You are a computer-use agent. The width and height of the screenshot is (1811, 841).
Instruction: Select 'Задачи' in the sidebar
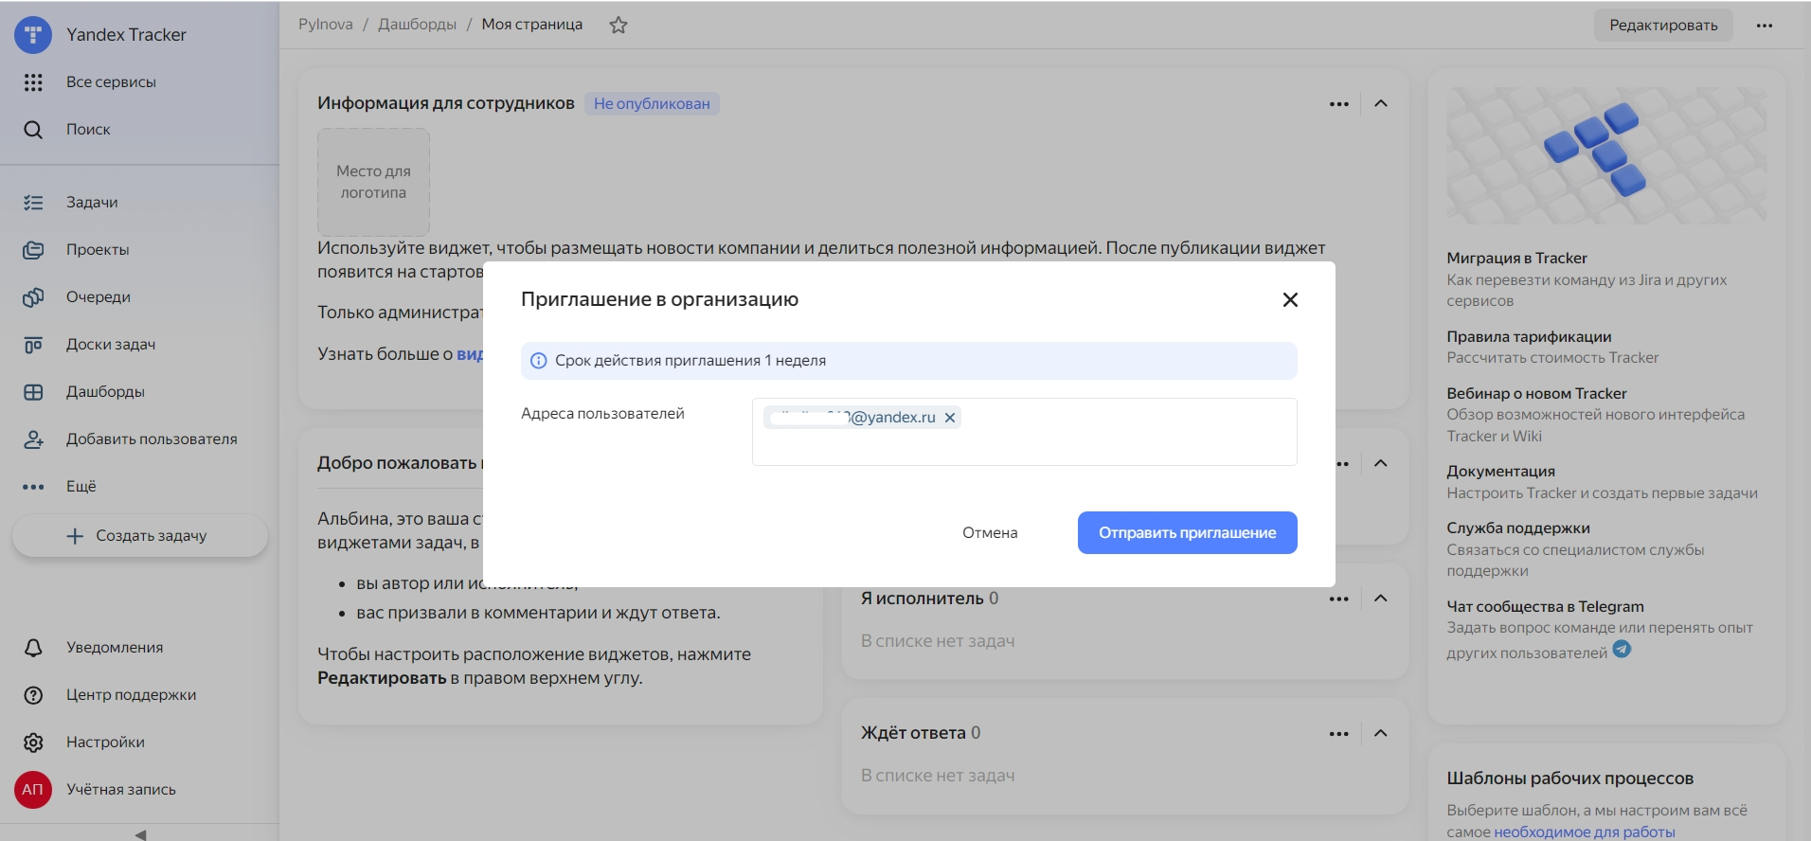(x=92, y=203)
